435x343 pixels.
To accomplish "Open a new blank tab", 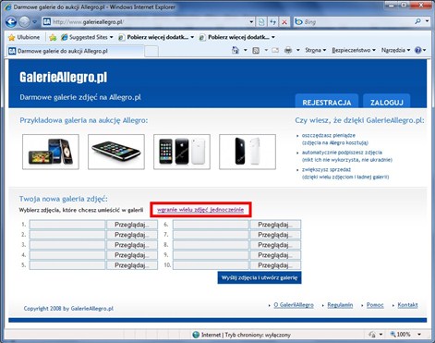I will tap(151, 52).
